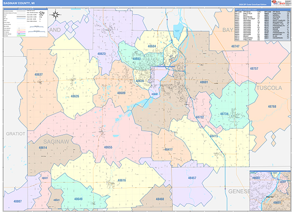Click small 48602 label on main map
Image resolution: width=293 pixels, height=212 pixels.
tap(154, 94)
